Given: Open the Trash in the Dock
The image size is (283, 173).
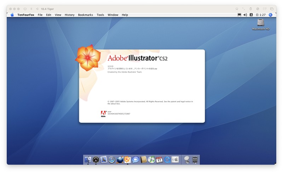Looking at the screenshot, I should [x=195, y=160].
